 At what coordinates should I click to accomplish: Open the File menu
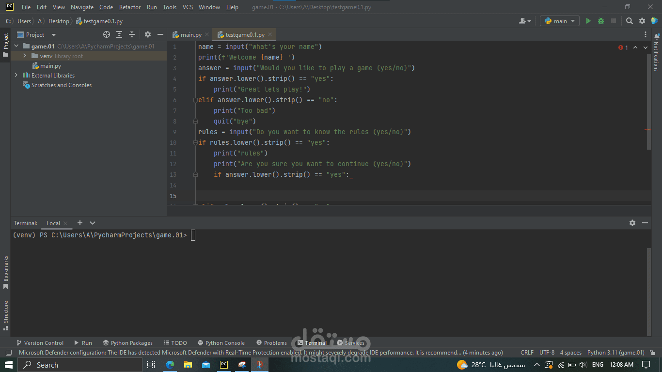[26, 7]
